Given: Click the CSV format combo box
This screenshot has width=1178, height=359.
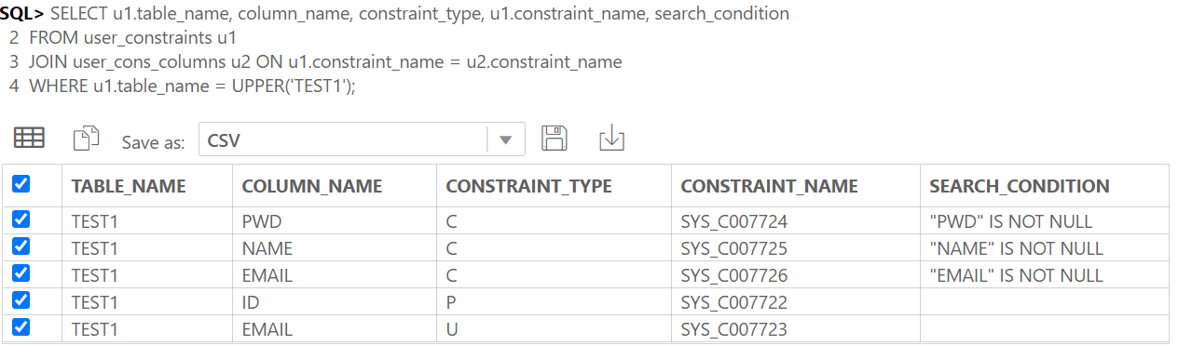Looking at the screenshot, I should (362, 140).
